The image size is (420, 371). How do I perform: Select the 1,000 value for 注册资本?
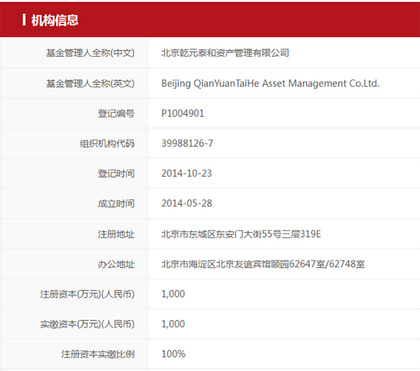tap(173, 294)
